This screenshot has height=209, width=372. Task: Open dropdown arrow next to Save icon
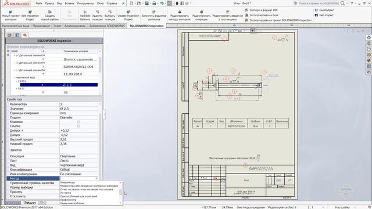[x=150, y=3]
